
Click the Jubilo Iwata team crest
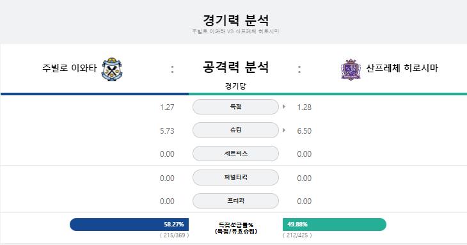pyautogui.click(x=112, y=69)
